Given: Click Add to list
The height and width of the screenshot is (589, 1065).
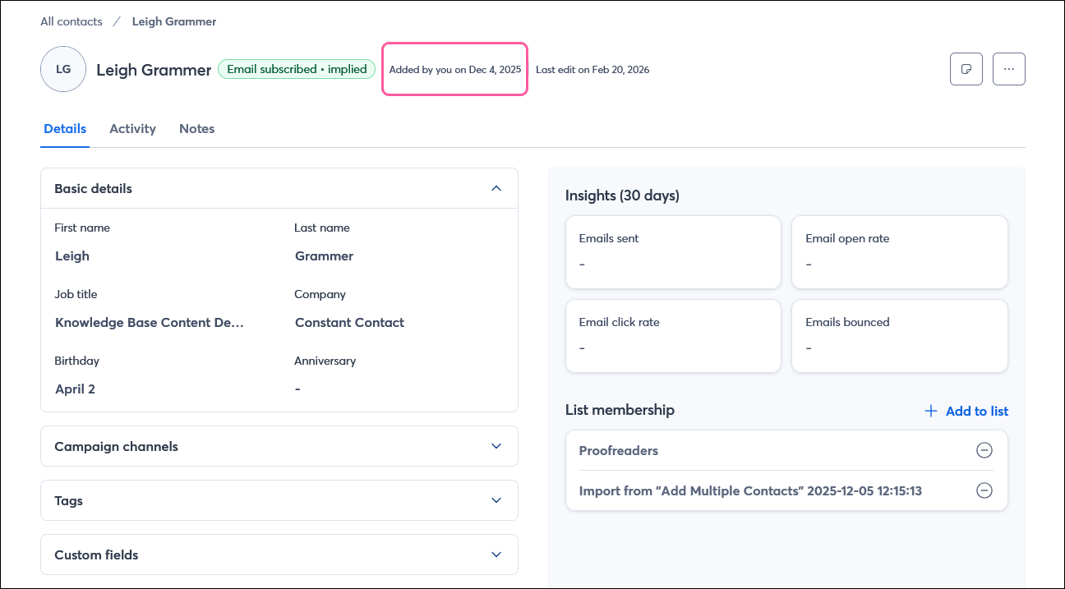Looking at the screenshot, I should point(976,411).
